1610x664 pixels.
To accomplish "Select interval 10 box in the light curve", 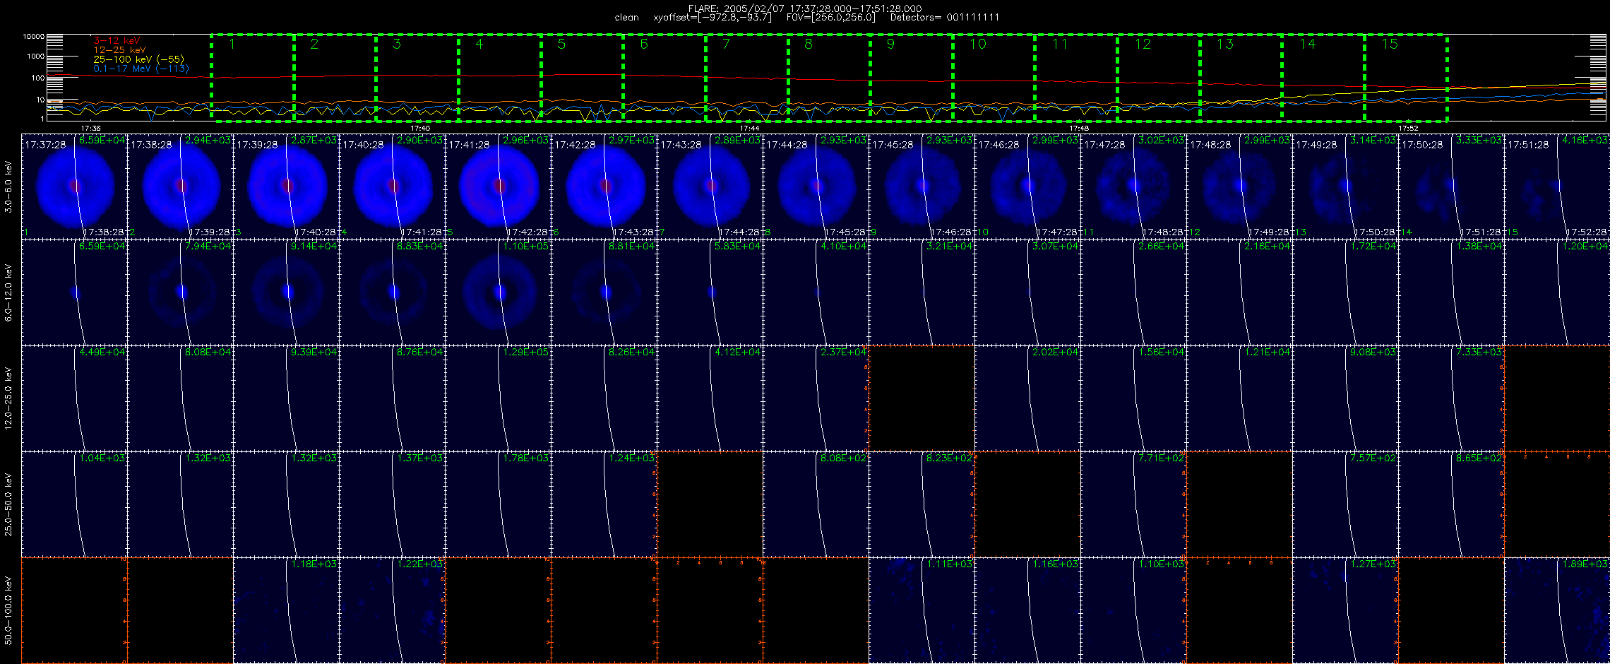I will click(994, 78).
